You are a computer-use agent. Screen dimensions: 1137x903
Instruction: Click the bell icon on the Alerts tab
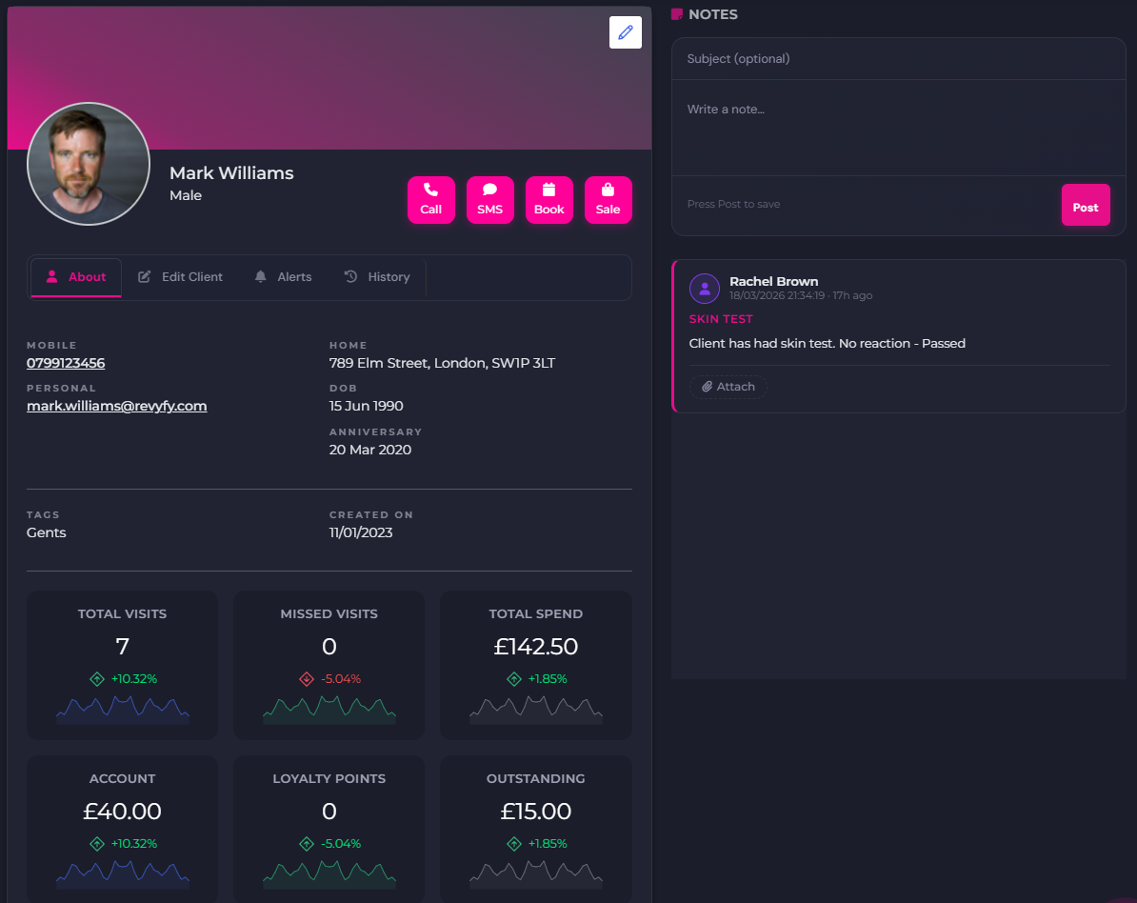[x=259, y=276]
